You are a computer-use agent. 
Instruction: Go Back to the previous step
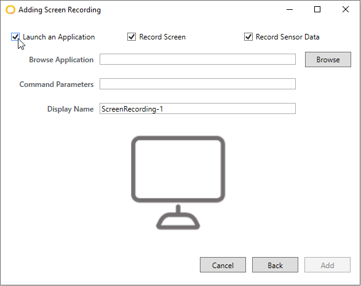pyautogui.click(x=275, y=265)
